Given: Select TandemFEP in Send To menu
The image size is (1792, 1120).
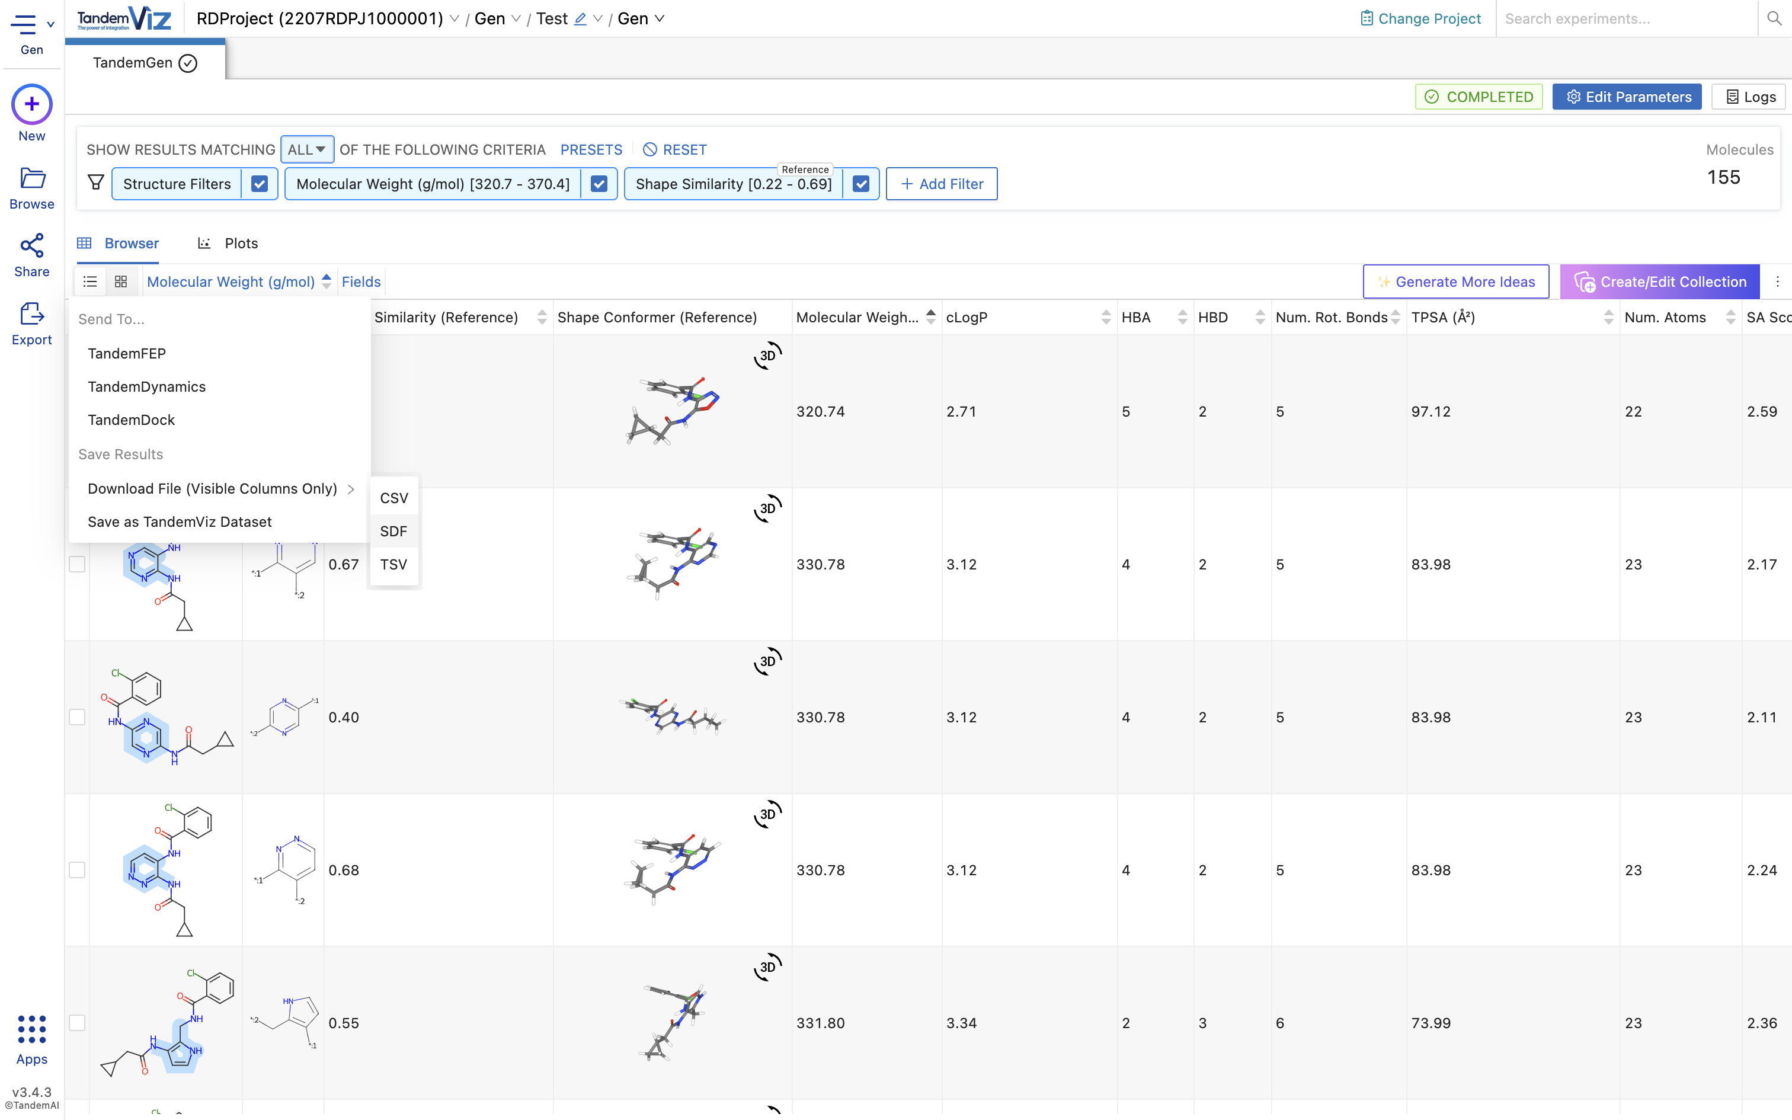Looking at the screenshot, I should pos(127,353).
